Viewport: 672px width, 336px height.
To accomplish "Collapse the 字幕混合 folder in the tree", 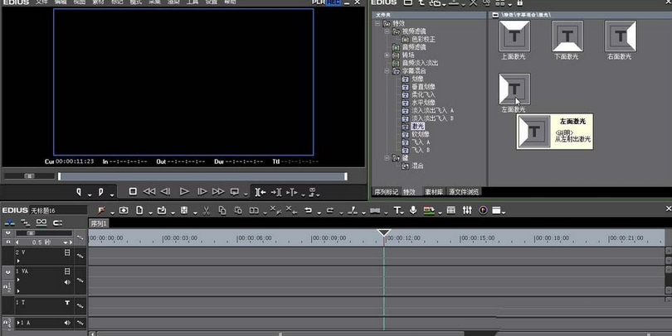I will 386,70.
